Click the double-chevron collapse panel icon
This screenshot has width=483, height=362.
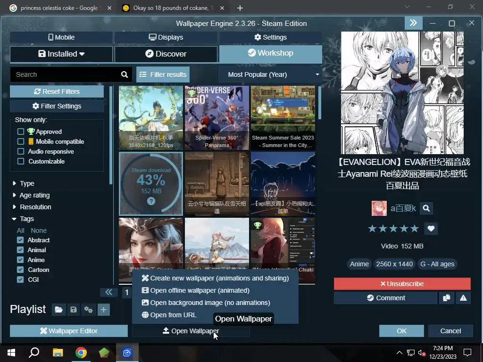413,23
